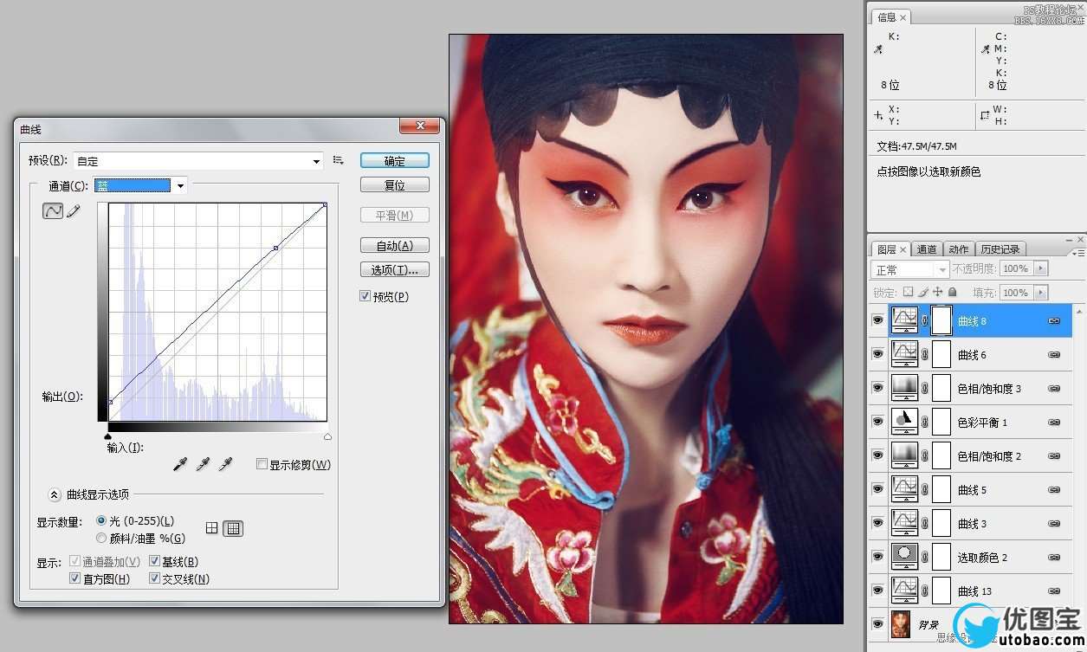
Task: Hide the 曲线 8 layer via eye icon
Action: 878,320
